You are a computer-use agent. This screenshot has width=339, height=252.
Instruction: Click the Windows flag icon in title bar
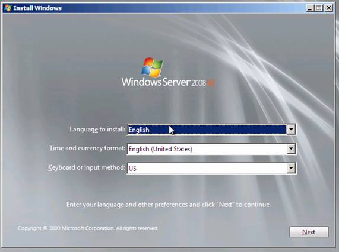[8, 8]
